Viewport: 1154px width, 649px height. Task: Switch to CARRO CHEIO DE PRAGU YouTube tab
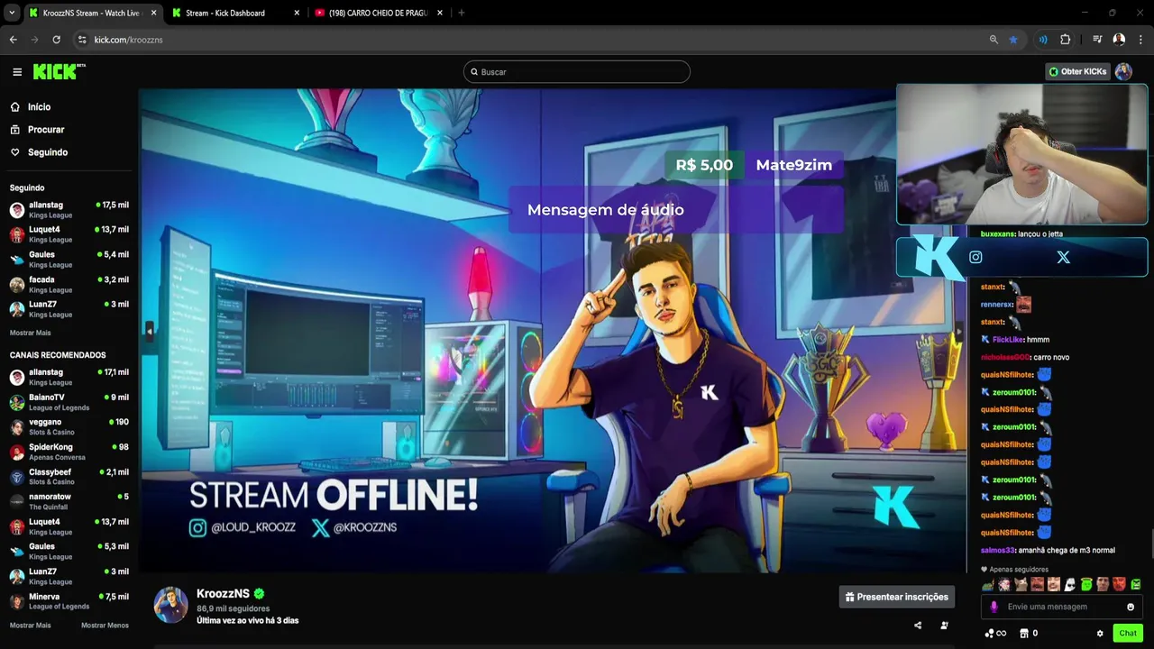coord(378,13)
